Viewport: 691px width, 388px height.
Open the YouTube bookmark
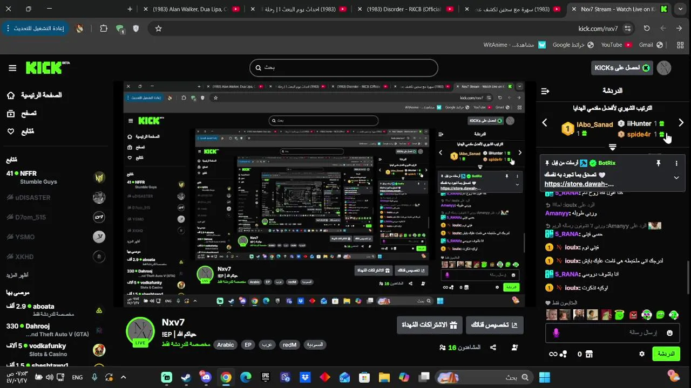615,45
